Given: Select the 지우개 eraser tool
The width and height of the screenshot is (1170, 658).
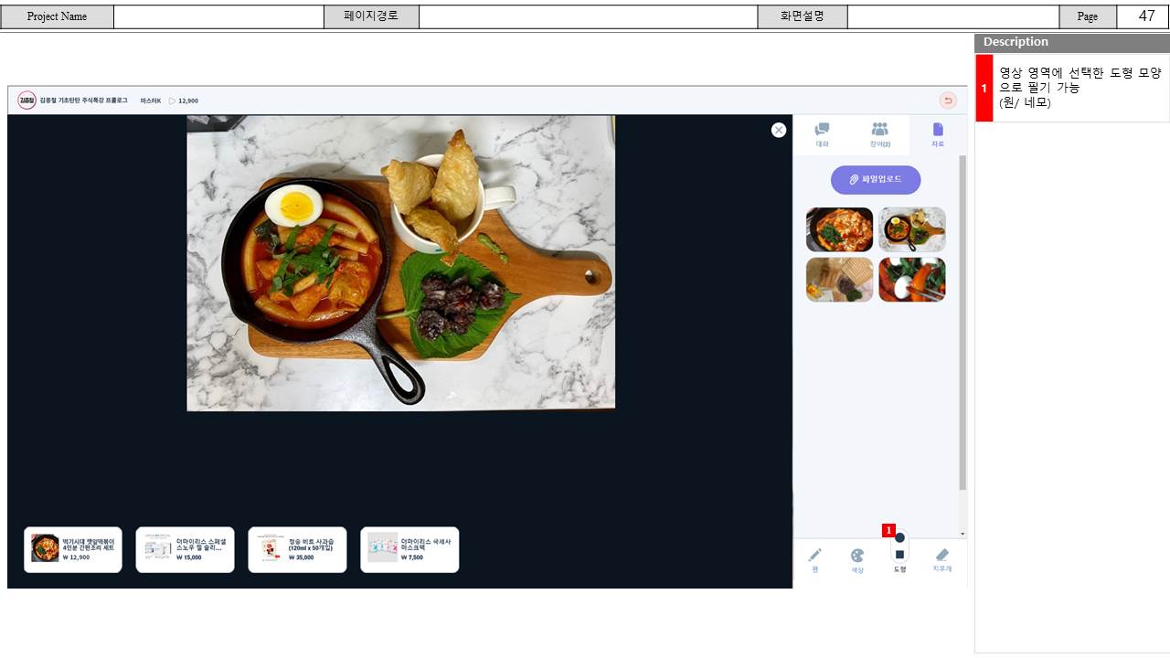Looking at the screenshot, I should coord(942,558).
